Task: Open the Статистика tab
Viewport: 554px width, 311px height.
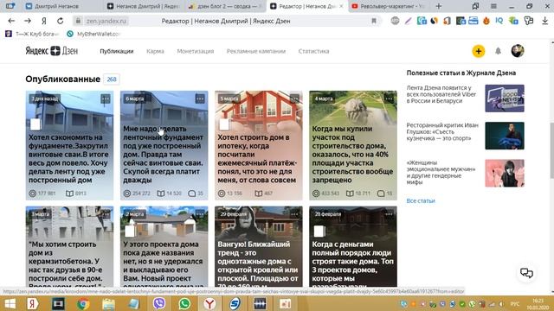Action: pos(313,51)
